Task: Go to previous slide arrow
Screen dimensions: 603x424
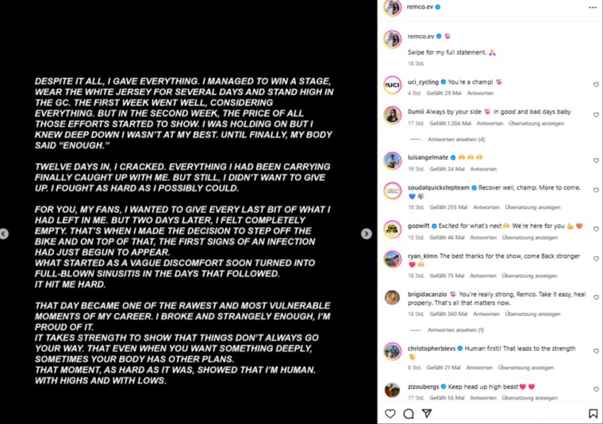Action: tap(3, 234)
